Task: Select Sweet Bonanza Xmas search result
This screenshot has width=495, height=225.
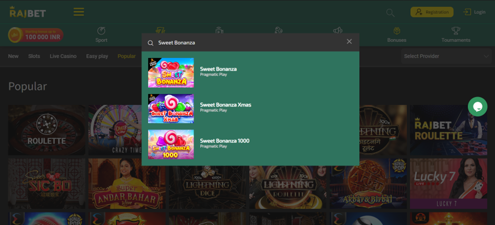Action: coord(225,105)
